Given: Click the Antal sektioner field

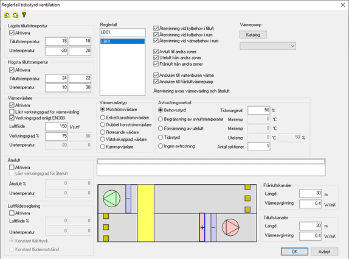Looking at the screenshot, I should (259, 147).
